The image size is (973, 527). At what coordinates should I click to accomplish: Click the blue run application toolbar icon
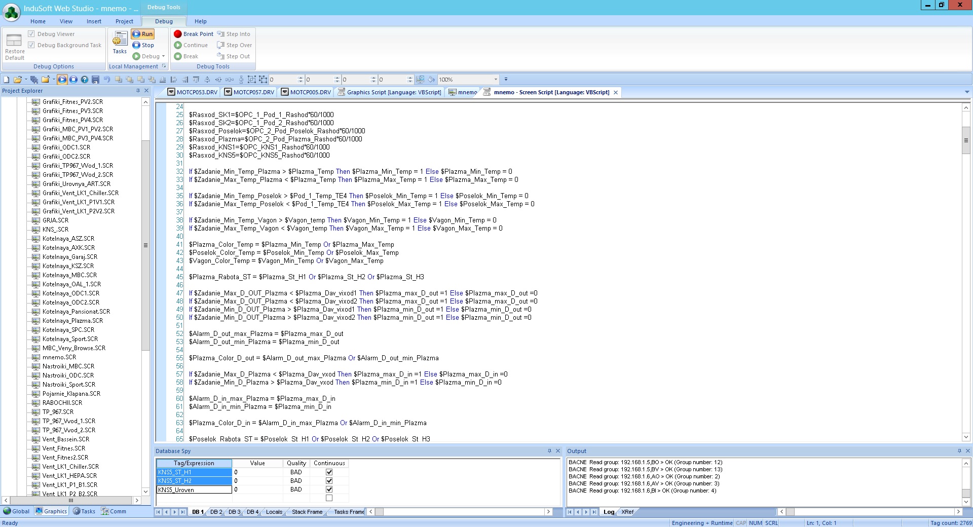pyautogui.click(x=62, y=80)
